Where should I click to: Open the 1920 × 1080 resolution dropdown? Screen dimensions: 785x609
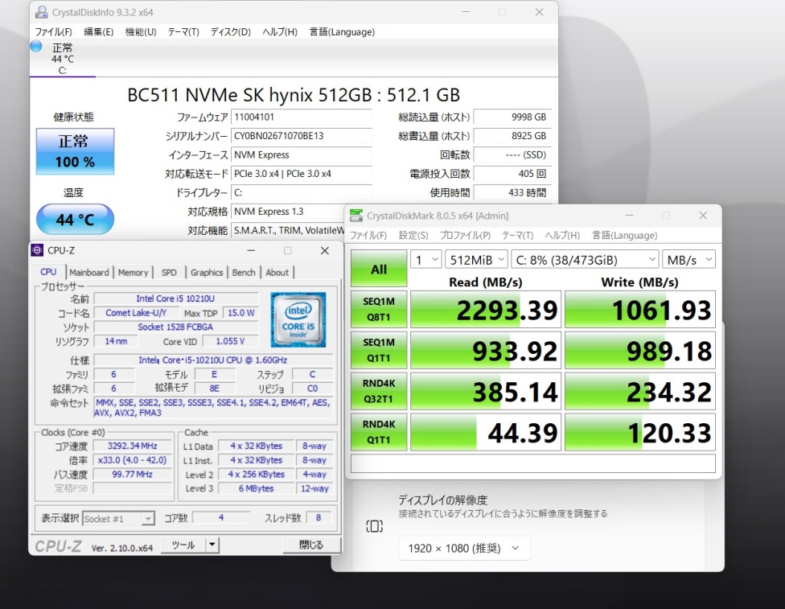464,549
